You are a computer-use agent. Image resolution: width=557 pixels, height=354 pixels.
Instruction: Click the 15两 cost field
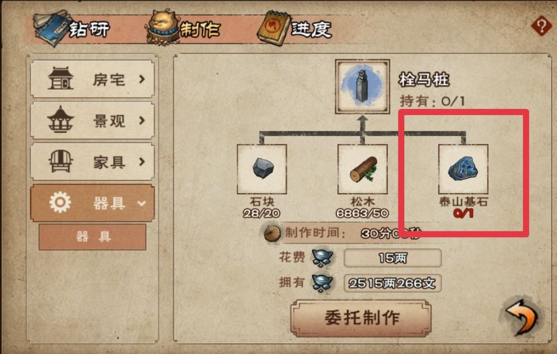pos(392,258)
